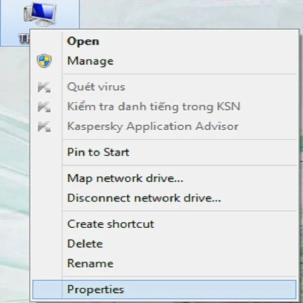Click the UAC shield icon beside Manage
Screen dimensions: 303x303
pos(44,61)
